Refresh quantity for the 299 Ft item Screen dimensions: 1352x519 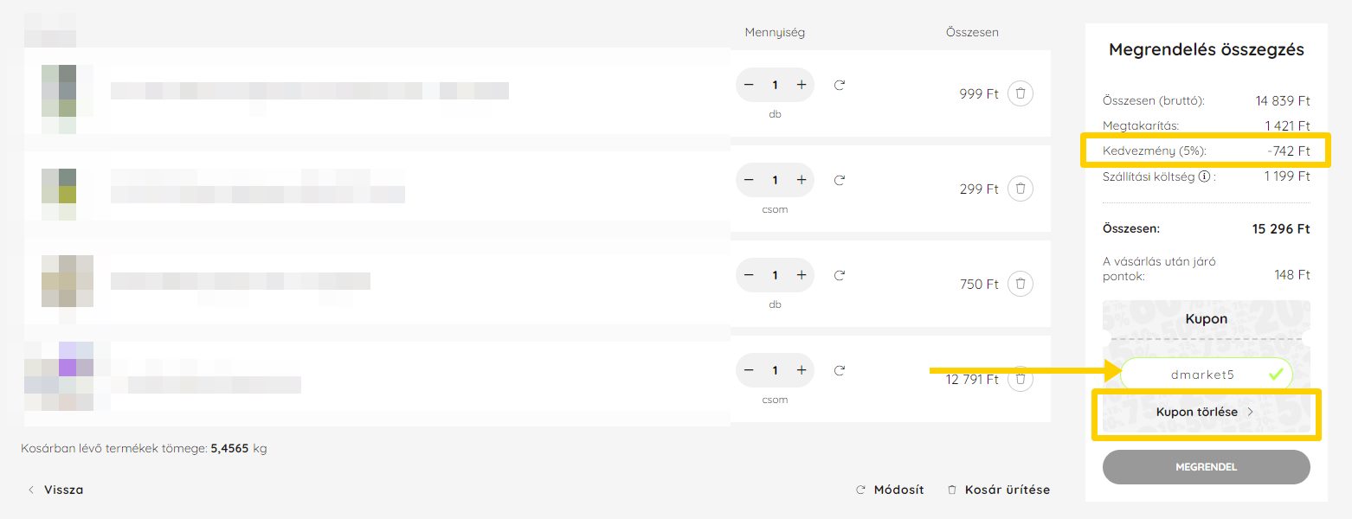(839, 180)
